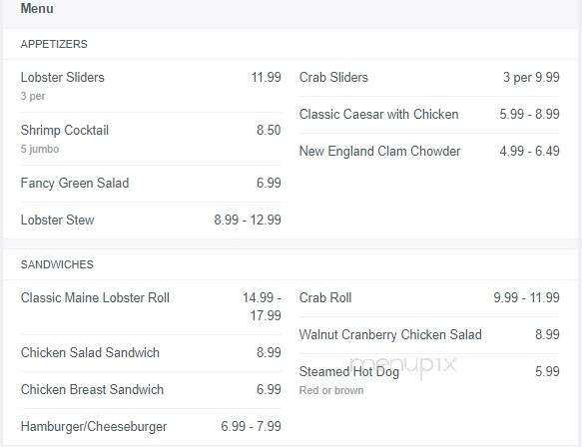Open Classic Maine Lobster Roll
Image resolution: width=582 pixels, height=447 pixels.
(x=95, y=297)
